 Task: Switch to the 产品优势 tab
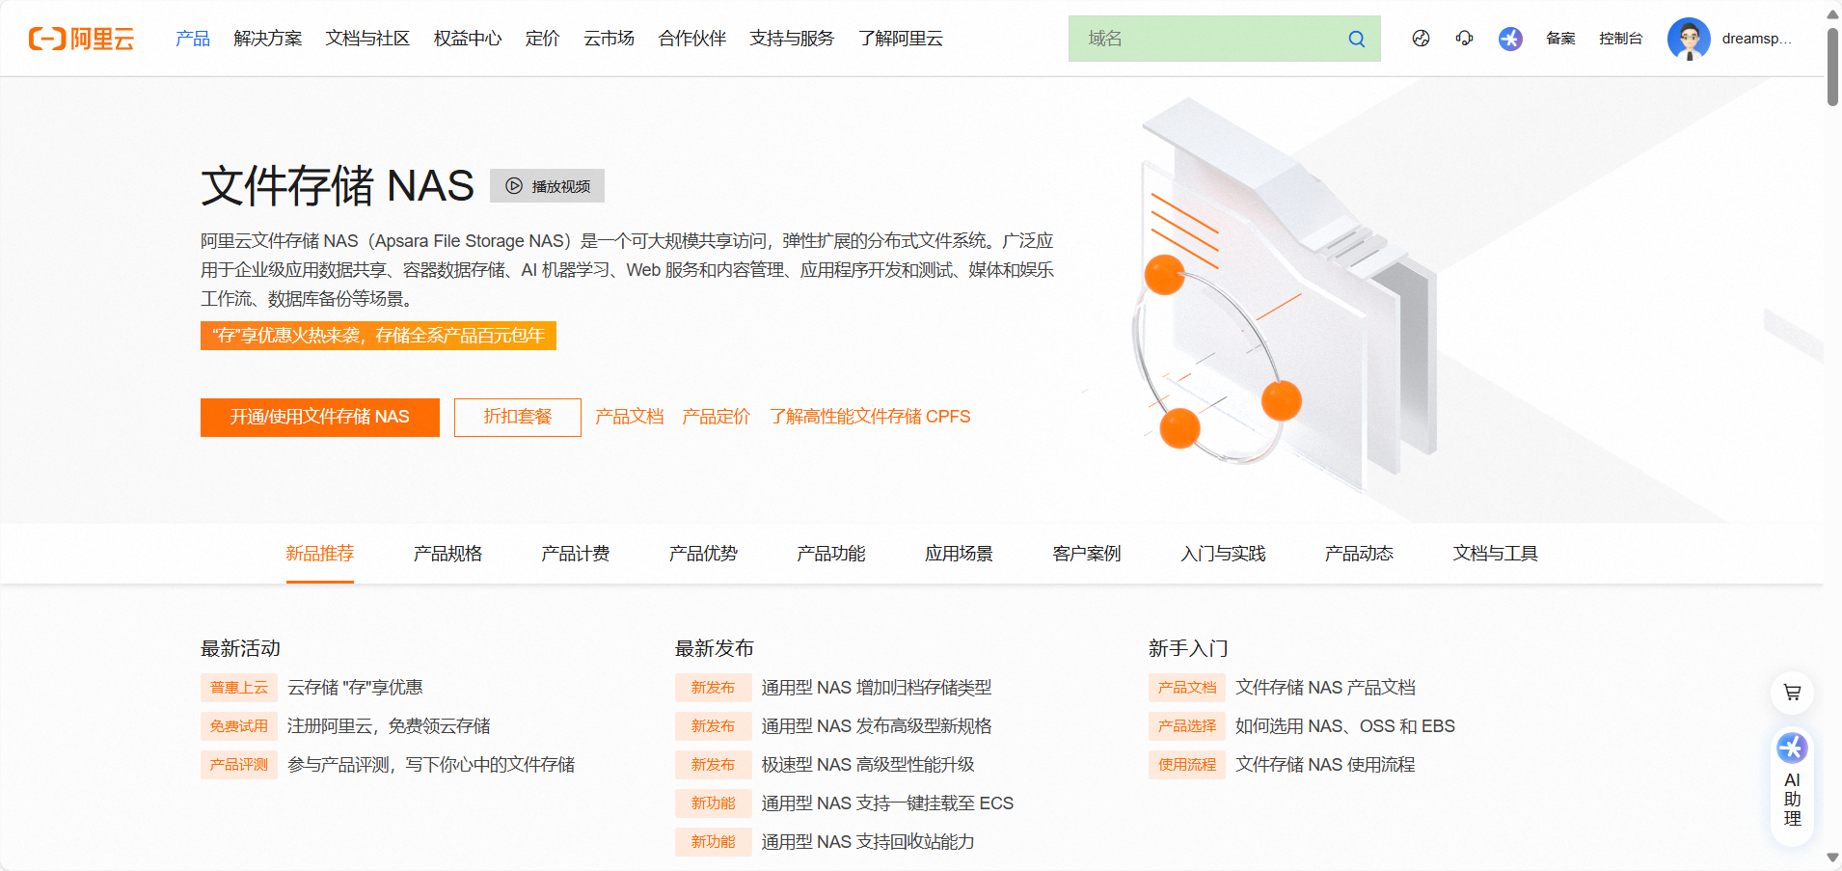[x=703, y=554]
